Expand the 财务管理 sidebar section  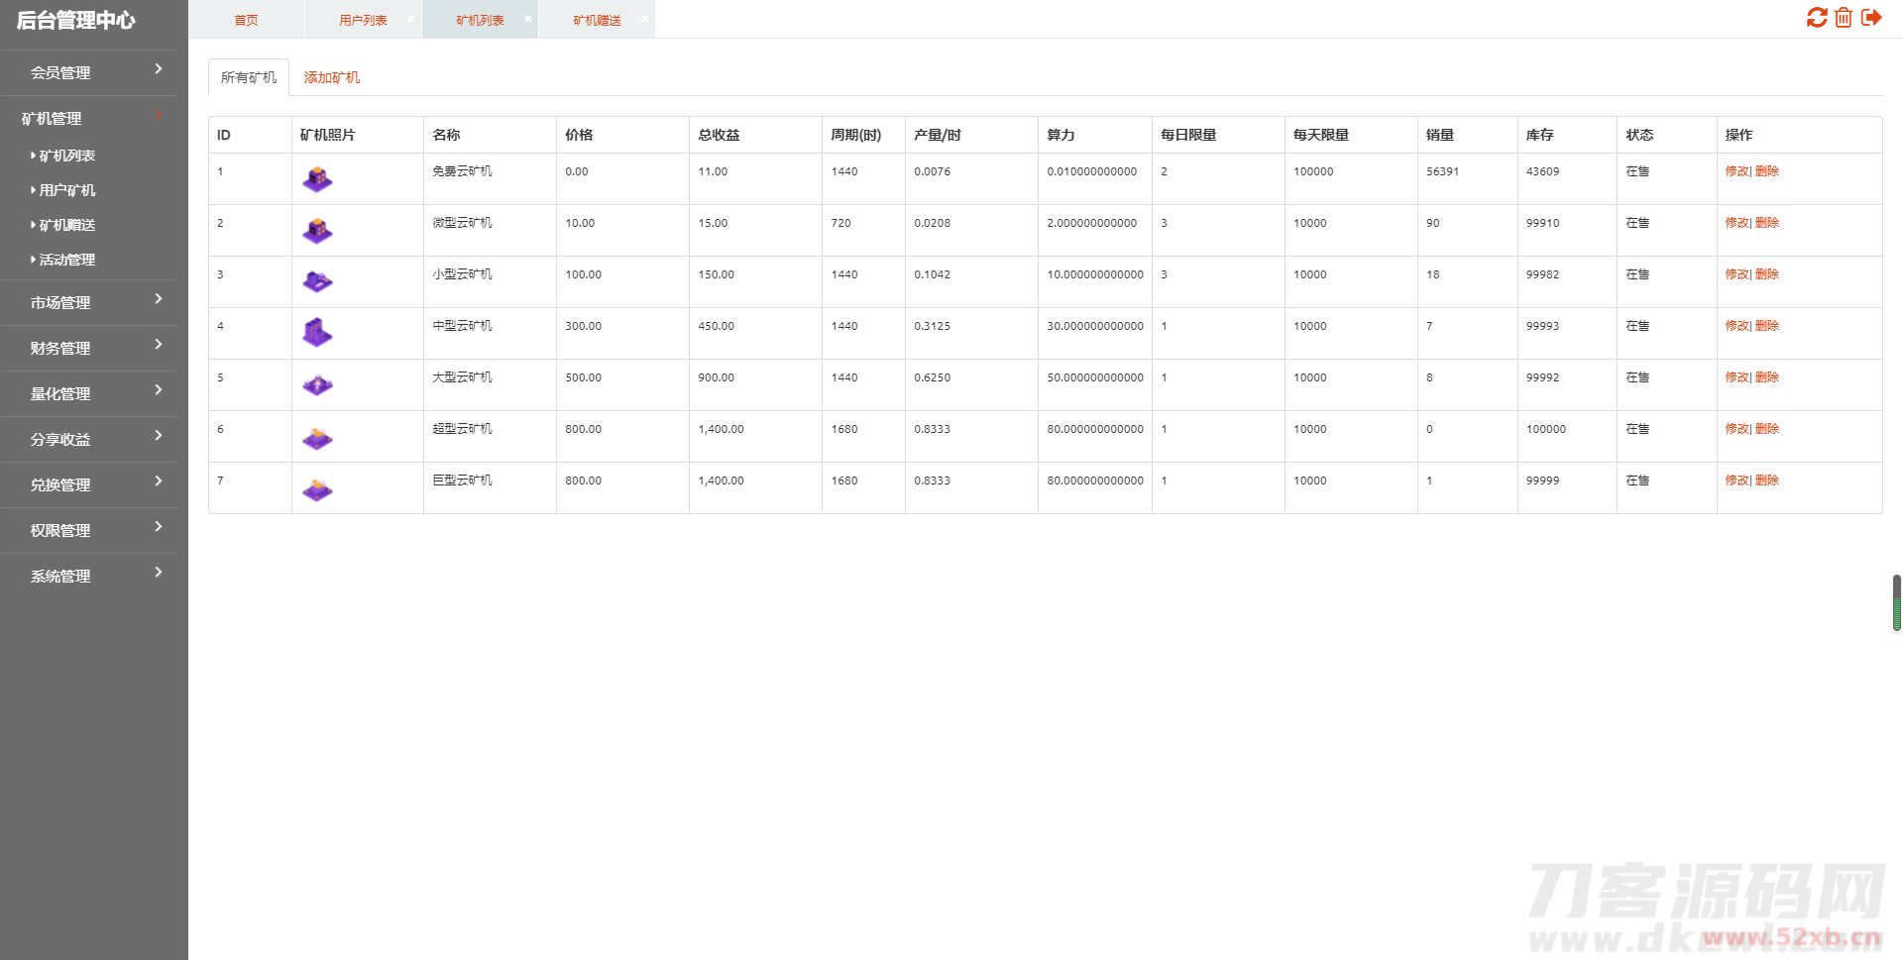[89, 348]
